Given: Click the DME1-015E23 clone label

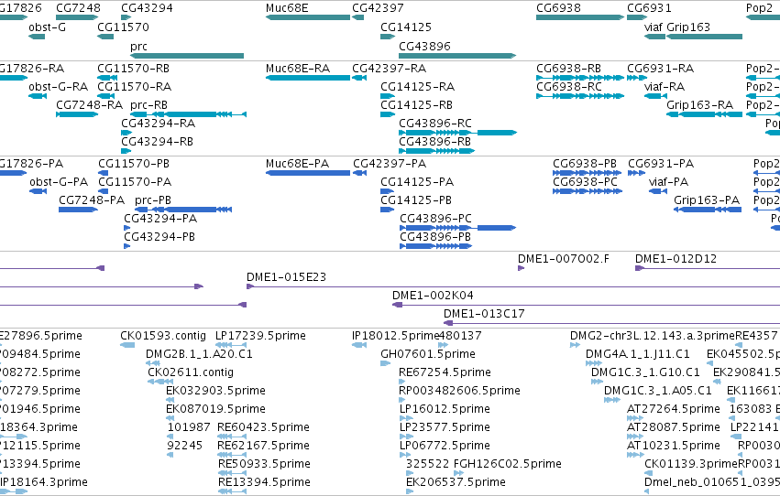Looking at the screenshot, I should tap(287, 277).
